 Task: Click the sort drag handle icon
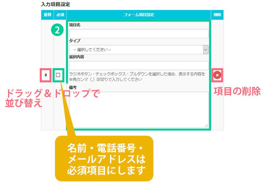(x=46, y=75)
